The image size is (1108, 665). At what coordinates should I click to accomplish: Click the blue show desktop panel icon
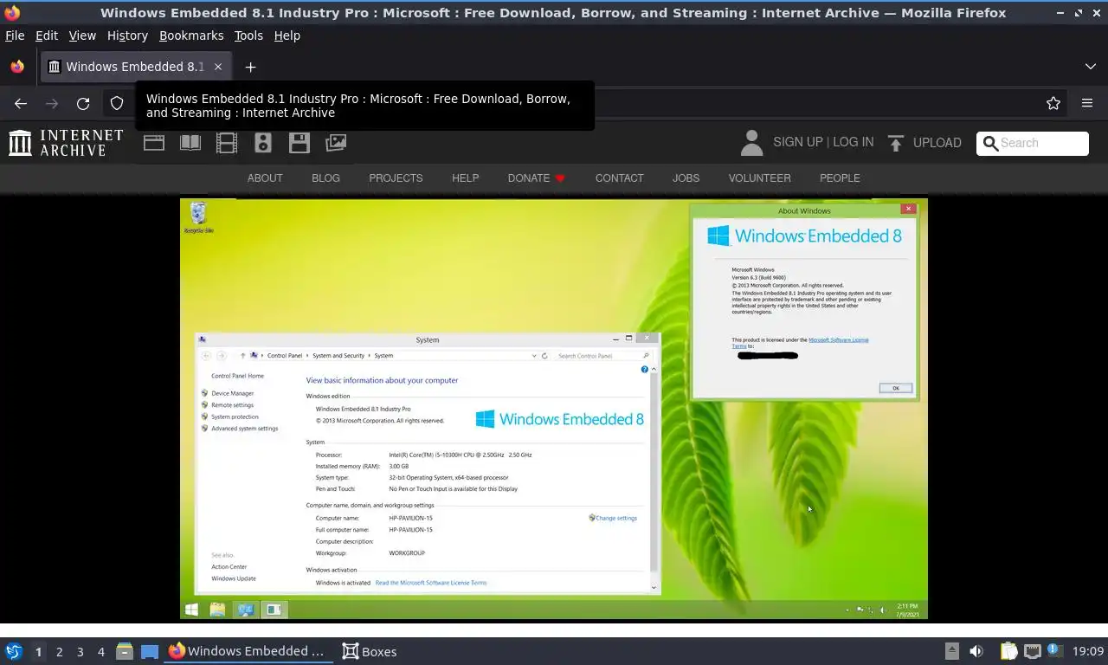click(x=150, y=651)
